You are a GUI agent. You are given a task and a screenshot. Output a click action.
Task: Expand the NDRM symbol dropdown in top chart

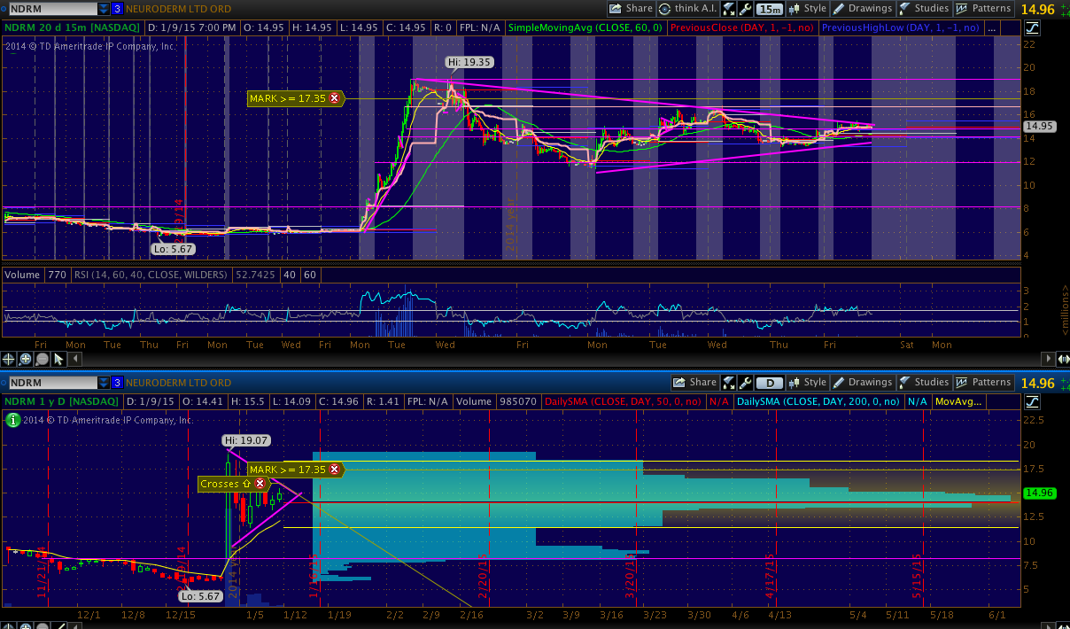(104, 9)
